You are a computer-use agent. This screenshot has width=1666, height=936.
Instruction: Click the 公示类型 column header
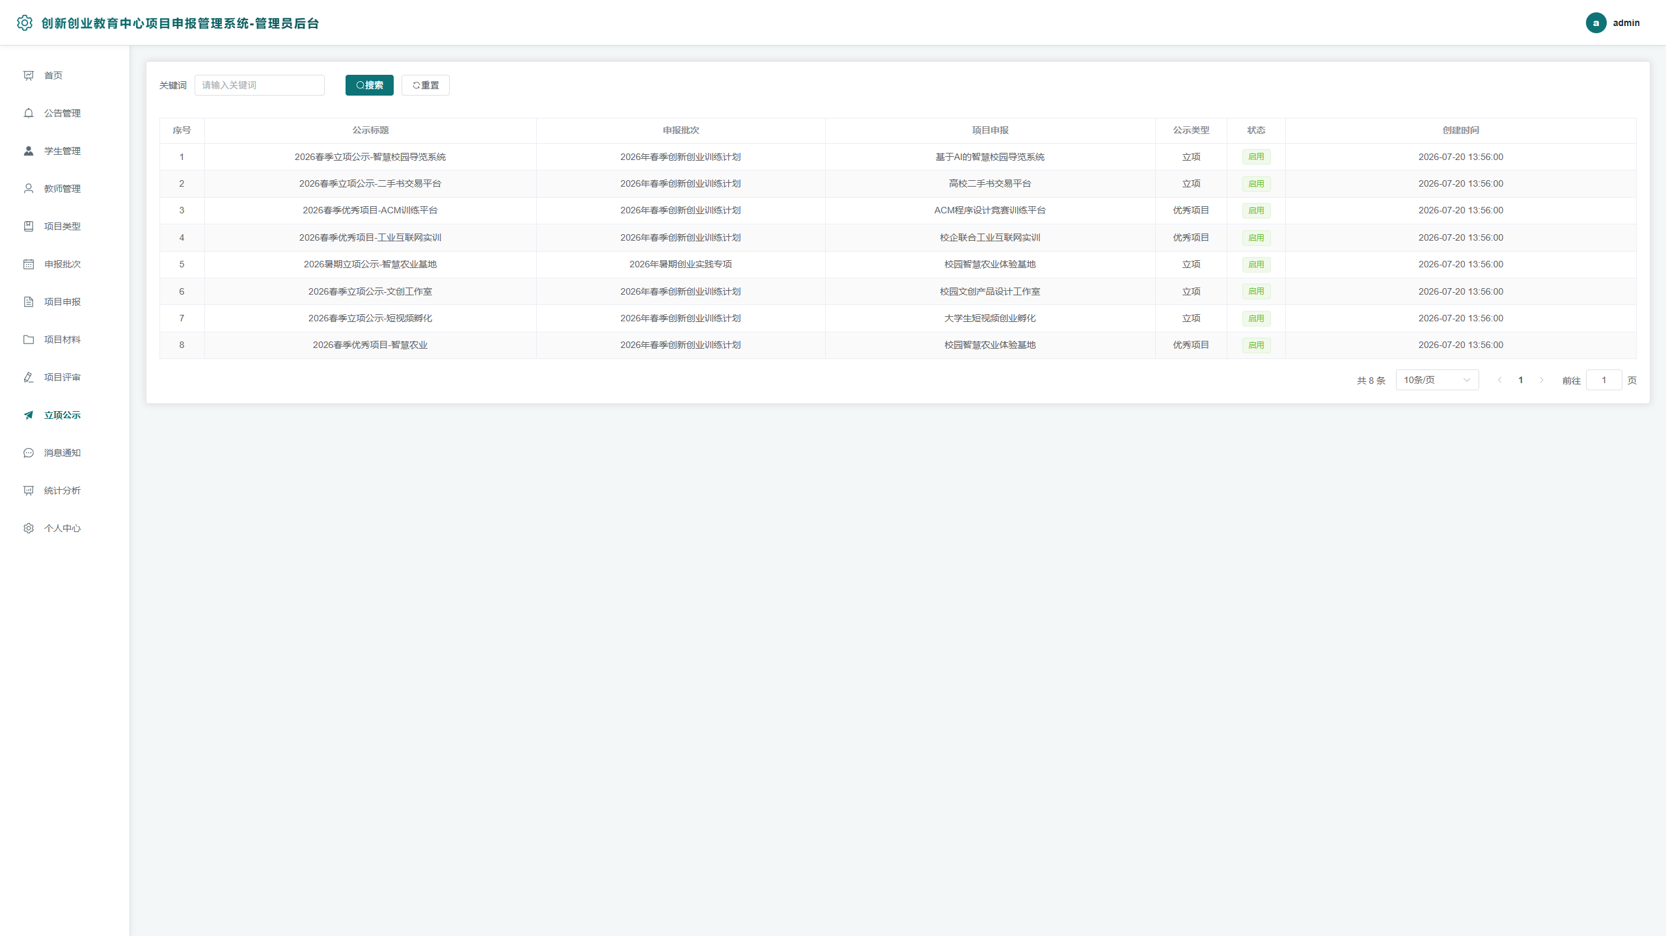click(x=1191, y=130)
